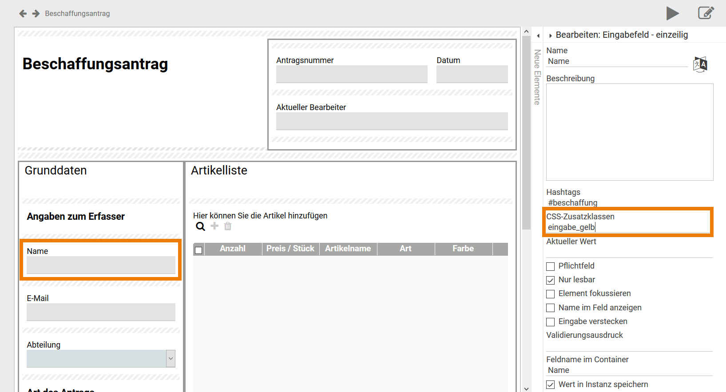Enable the Pflichtfeld checkbox
The image size is (726, 392).
coord(551,266)
